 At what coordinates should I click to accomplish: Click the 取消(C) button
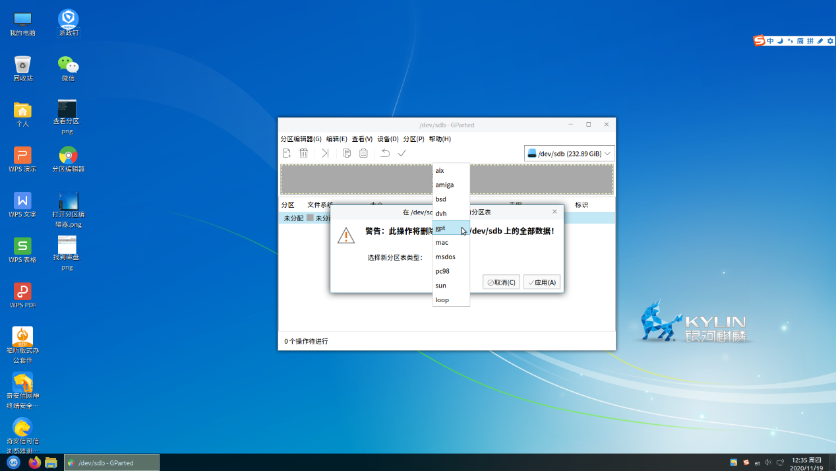501,282
